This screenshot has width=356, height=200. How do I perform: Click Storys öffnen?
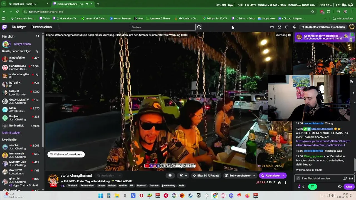pos(22,44)
